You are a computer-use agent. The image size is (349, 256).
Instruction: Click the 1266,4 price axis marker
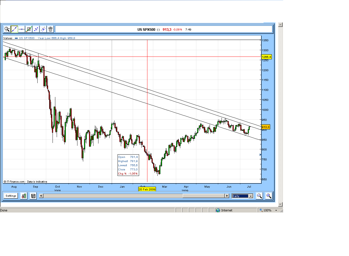click(x=267, y=57)
